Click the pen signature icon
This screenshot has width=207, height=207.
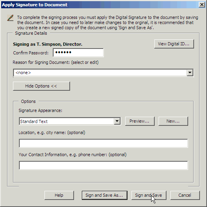tap(10, 18)
